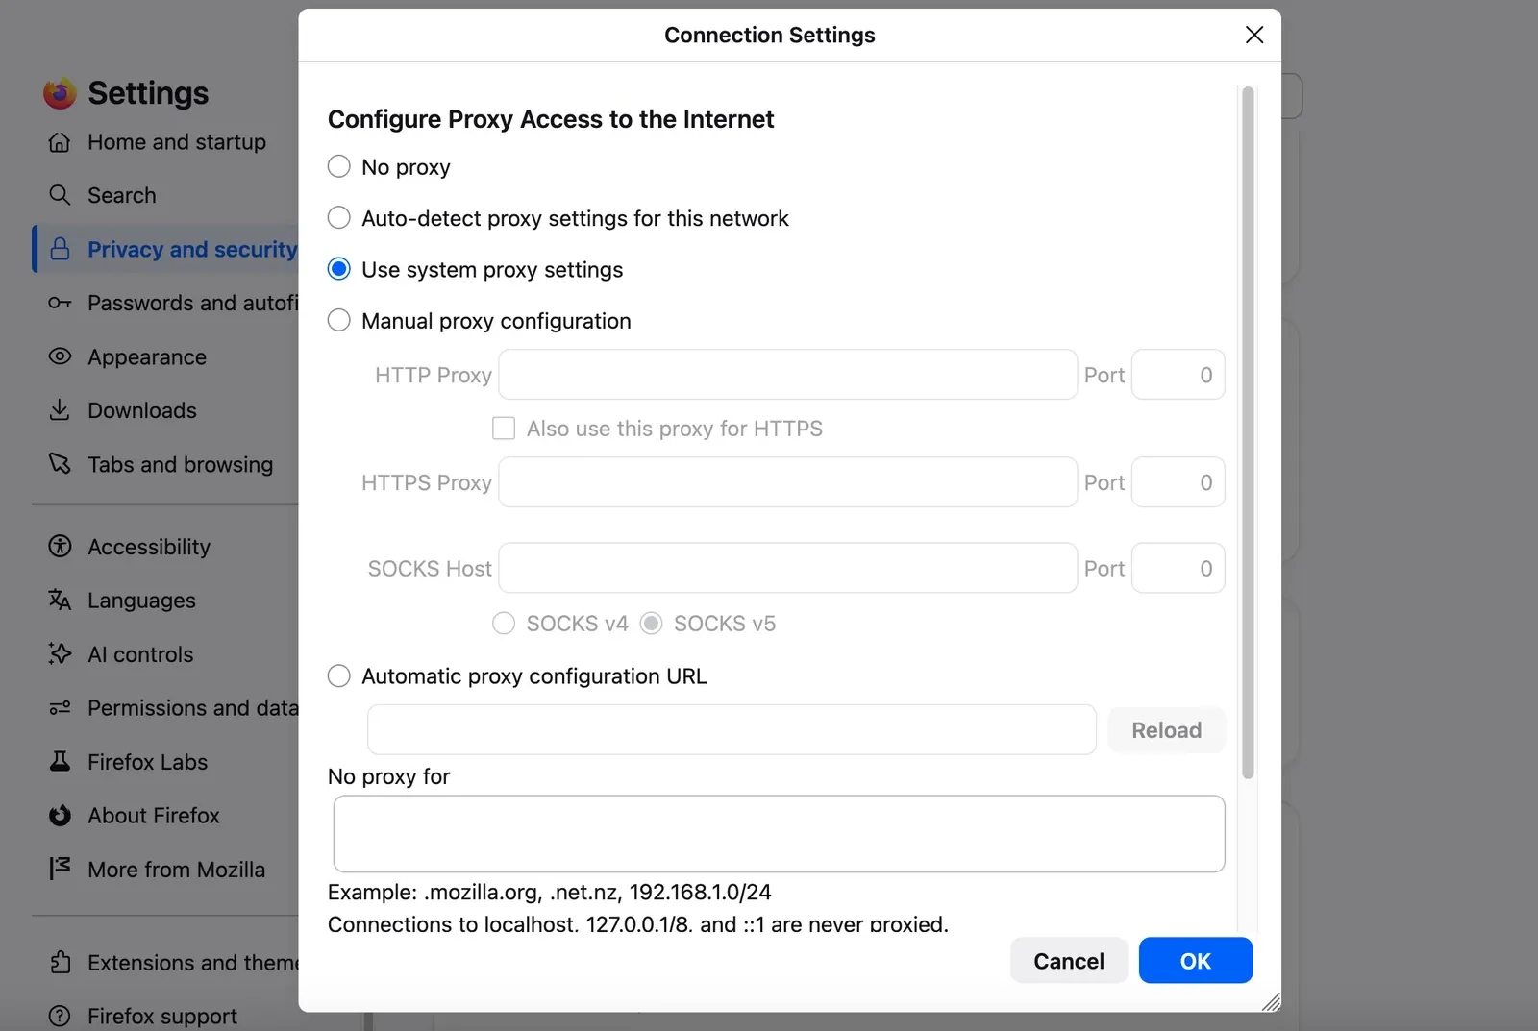Click the HTTP Proxy address field
Screen dimensions: 1538x1031
pos(788,375)
